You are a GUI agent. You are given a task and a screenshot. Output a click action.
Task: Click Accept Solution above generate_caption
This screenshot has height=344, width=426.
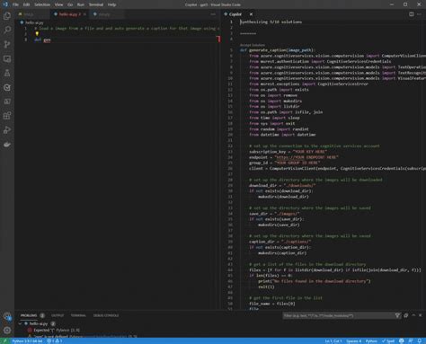[x=253, y=45]
